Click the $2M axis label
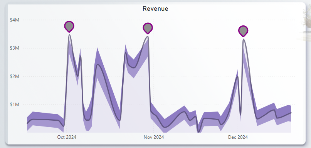311x148 pixels. coord(15,76)
